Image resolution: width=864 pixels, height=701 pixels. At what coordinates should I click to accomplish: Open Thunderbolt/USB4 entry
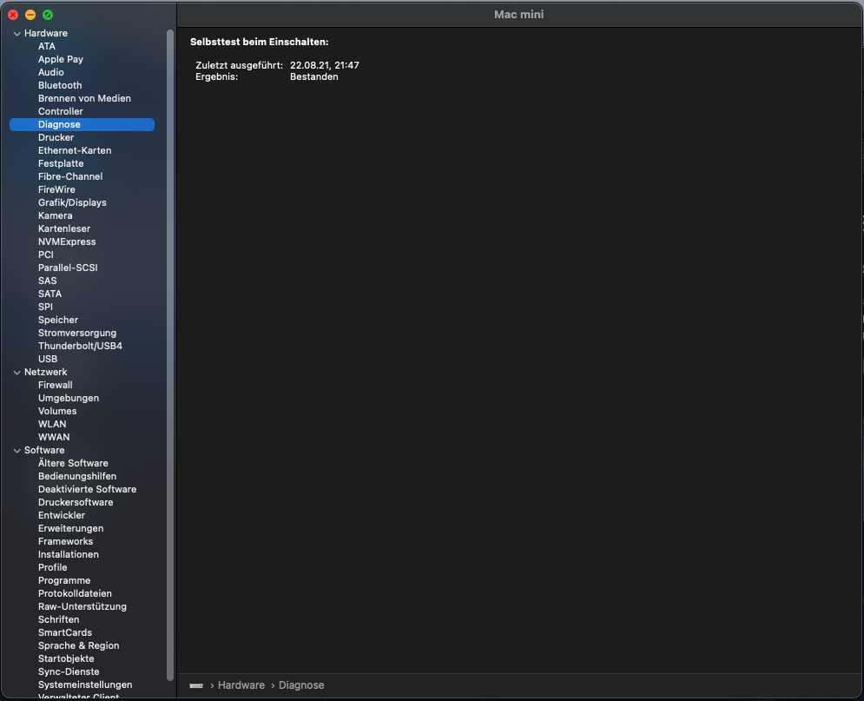tap(80, 346)
